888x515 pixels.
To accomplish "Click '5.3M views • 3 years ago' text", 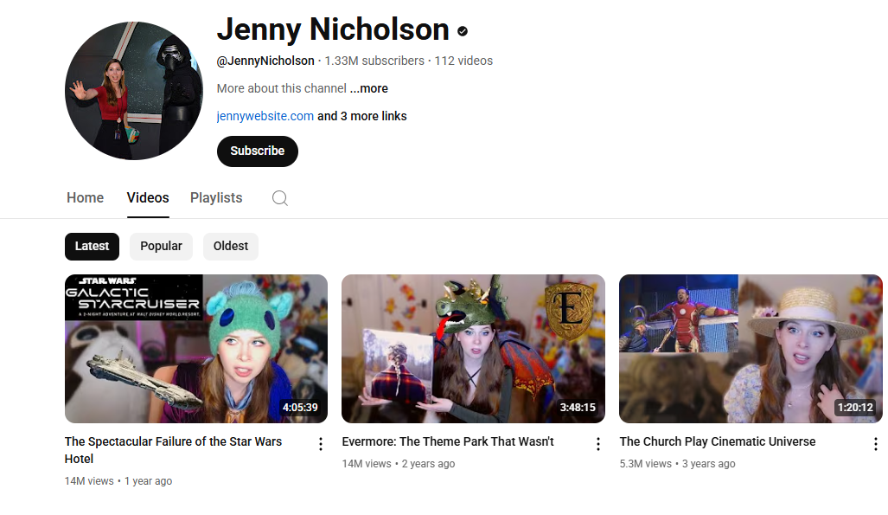I will tap(677, 463).
